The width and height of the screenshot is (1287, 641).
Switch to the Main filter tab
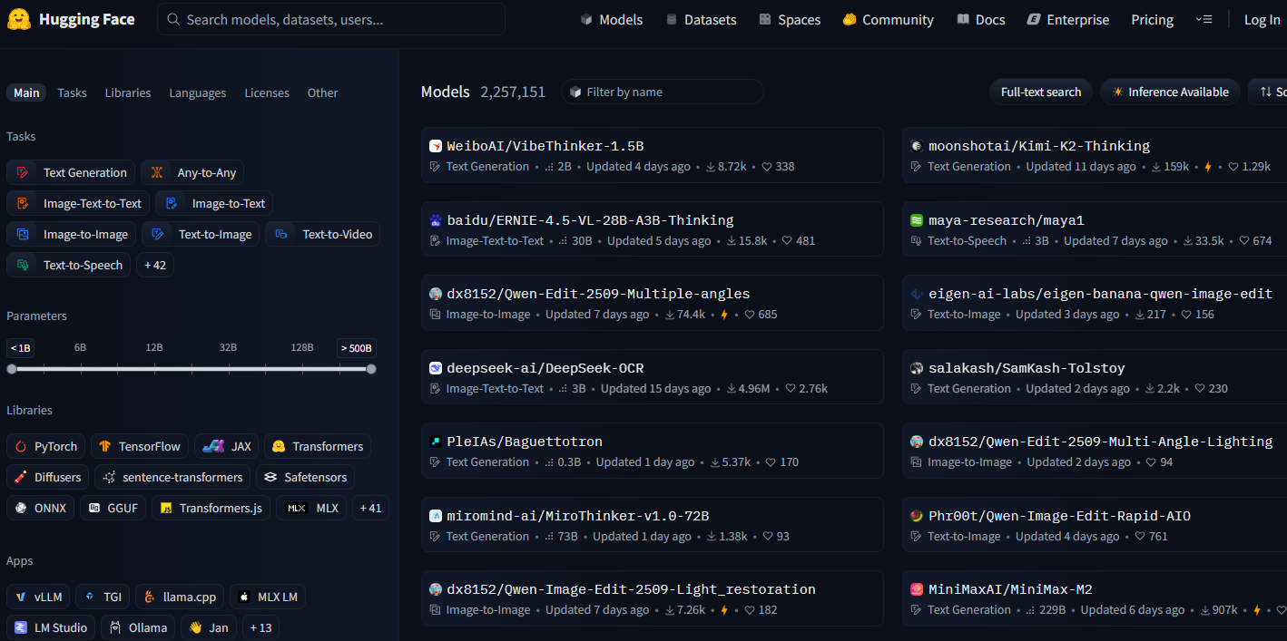(26, 92)
